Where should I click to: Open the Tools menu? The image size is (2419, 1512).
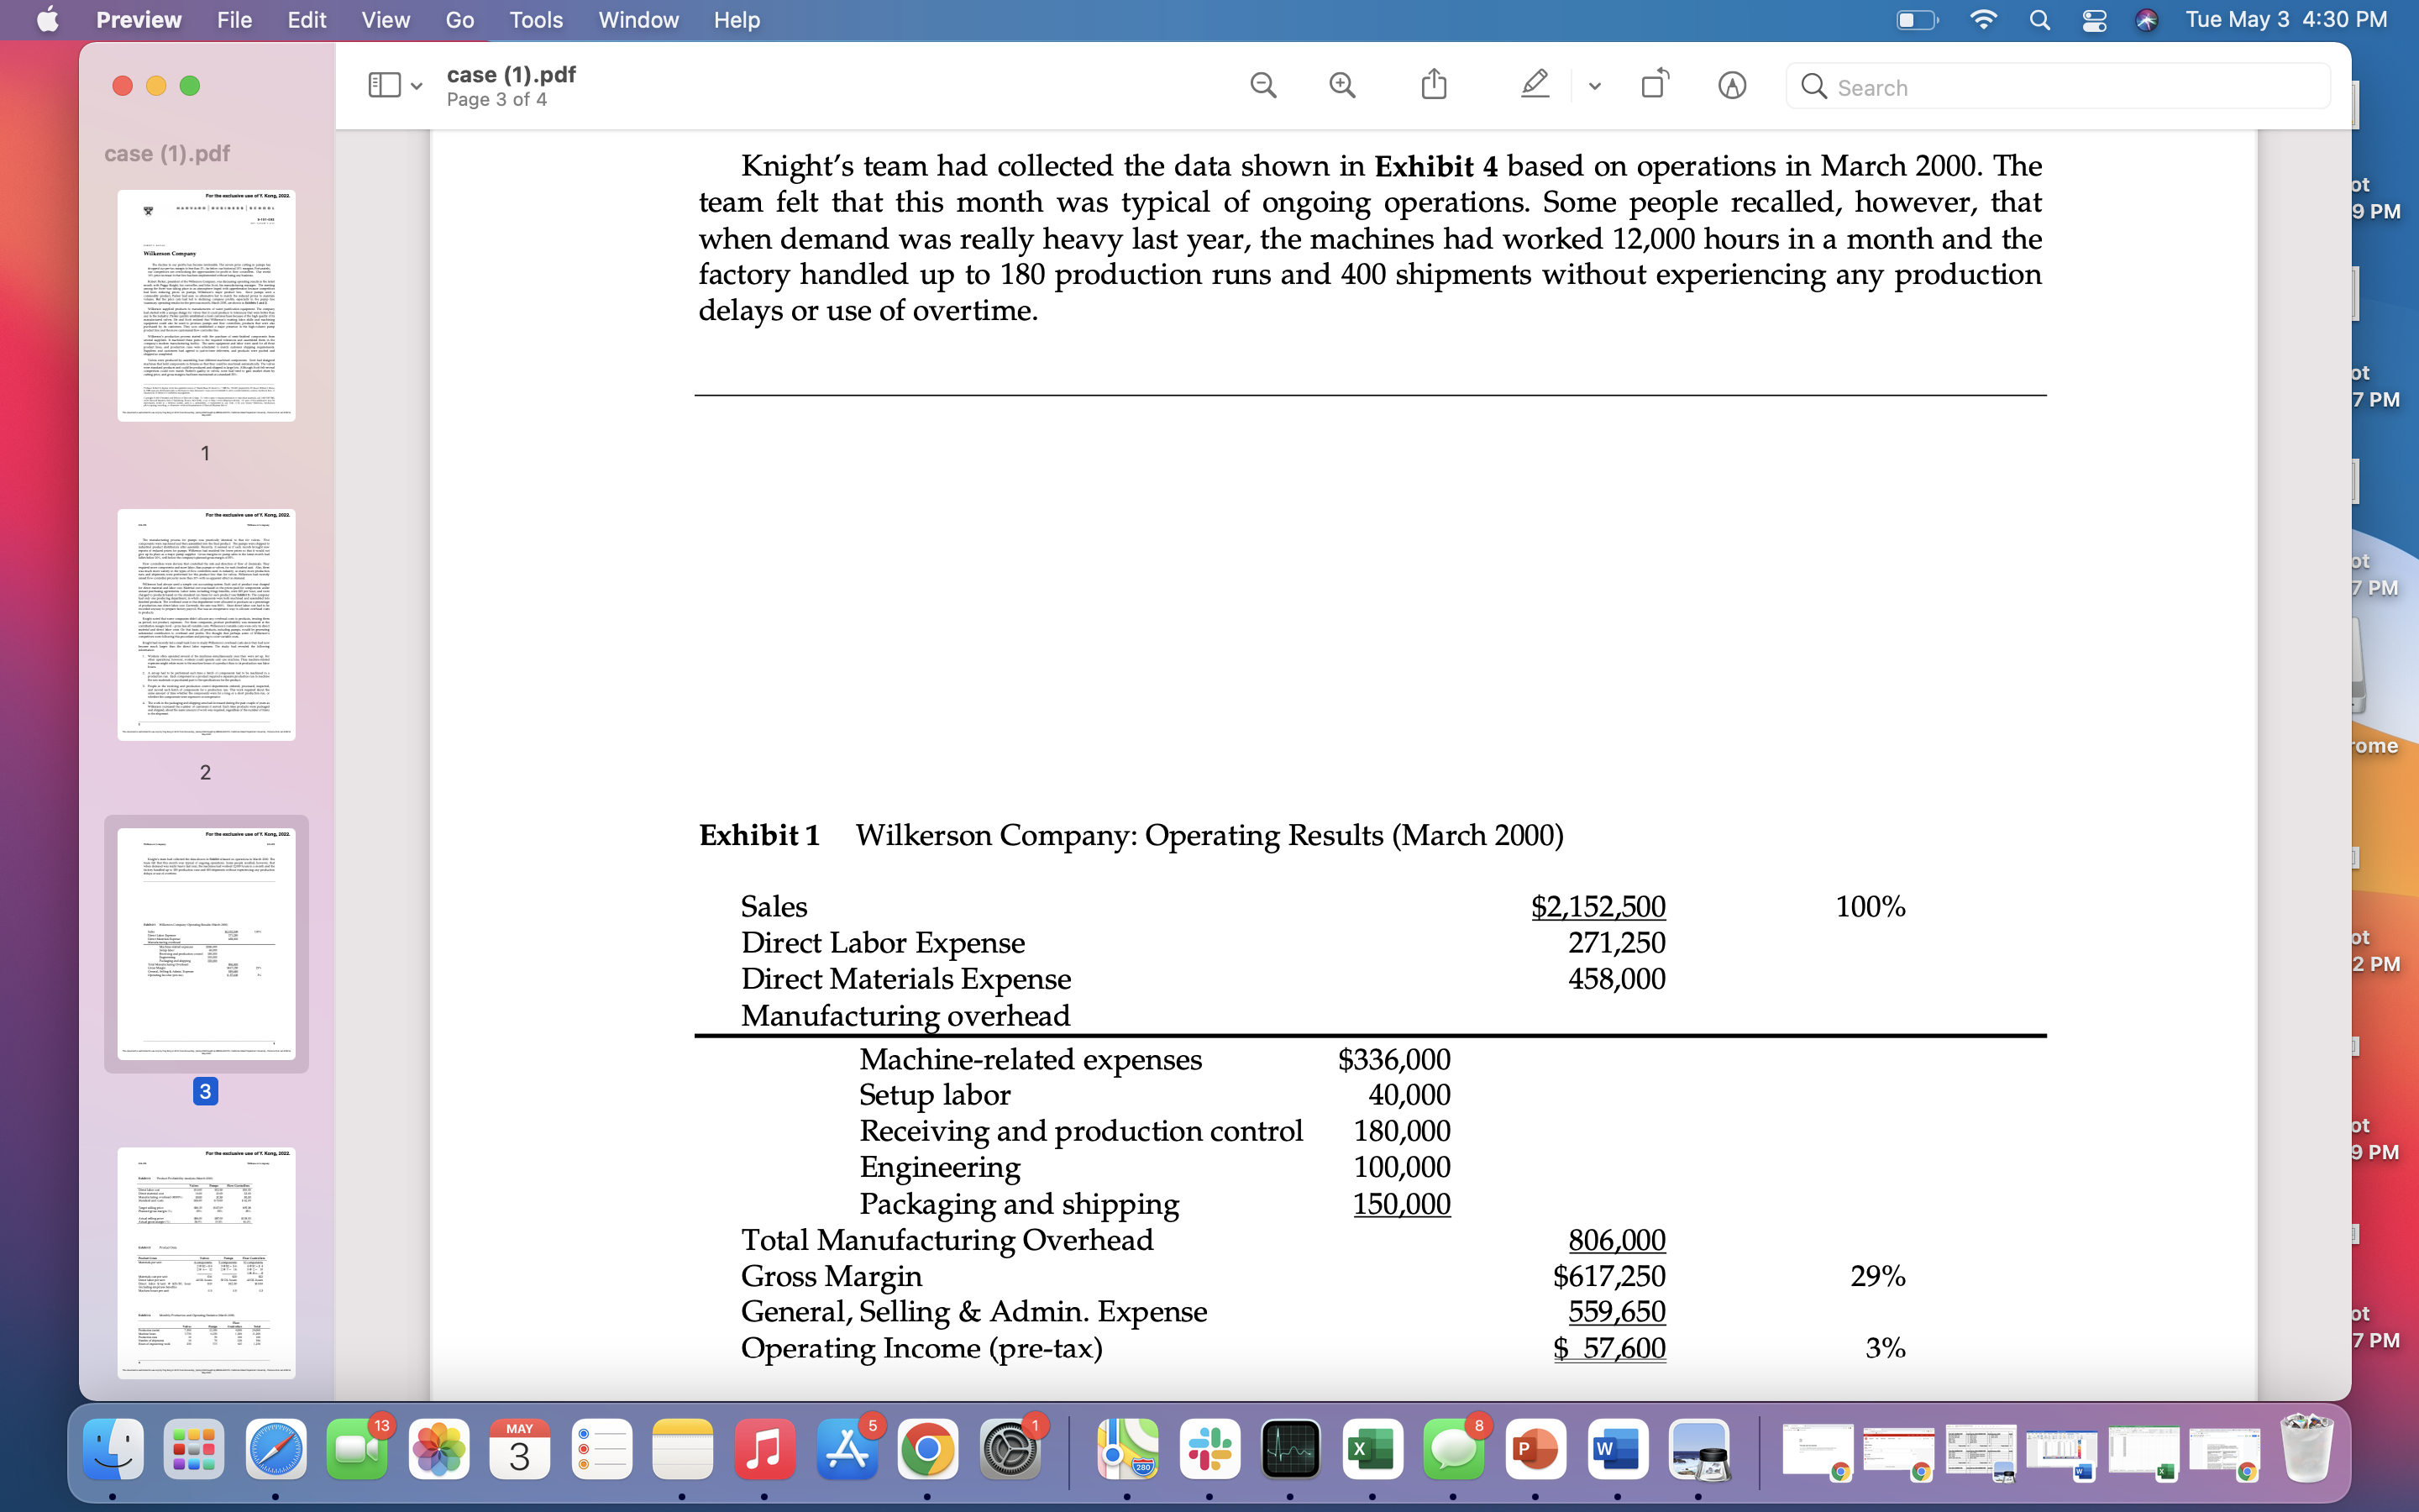coord(536,20)
